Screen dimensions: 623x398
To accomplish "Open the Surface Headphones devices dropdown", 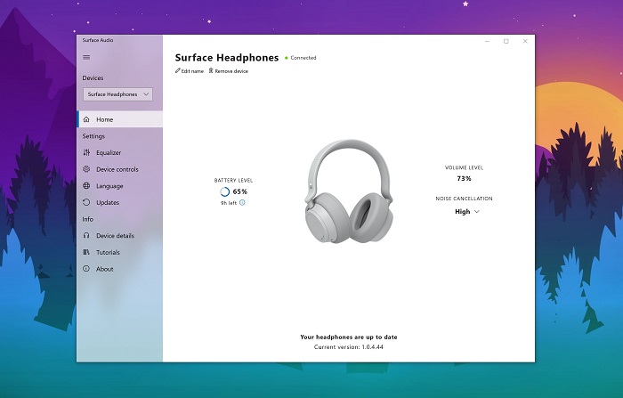I will [117, 94].
